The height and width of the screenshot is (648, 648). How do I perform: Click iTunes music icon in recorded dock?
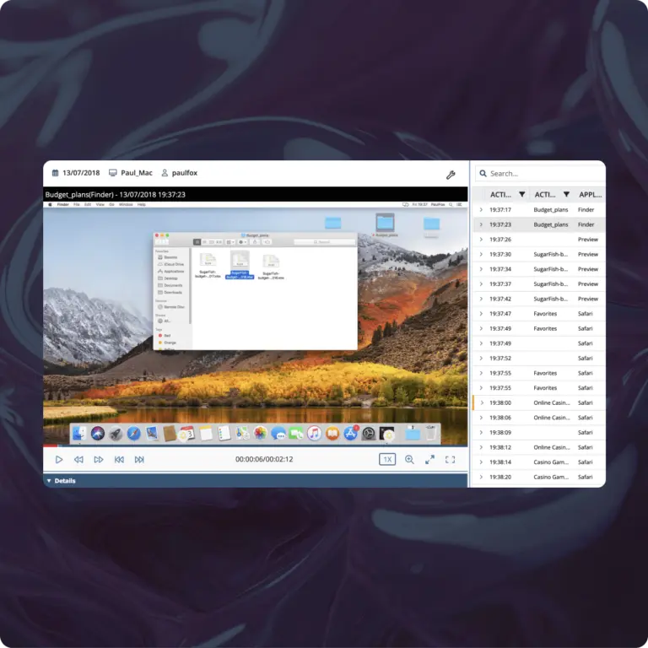pyautogui.click(x=314, y=434)
